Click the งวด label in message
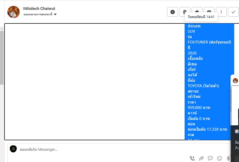This screenshot has width=239, height=162. coord(191,135)
